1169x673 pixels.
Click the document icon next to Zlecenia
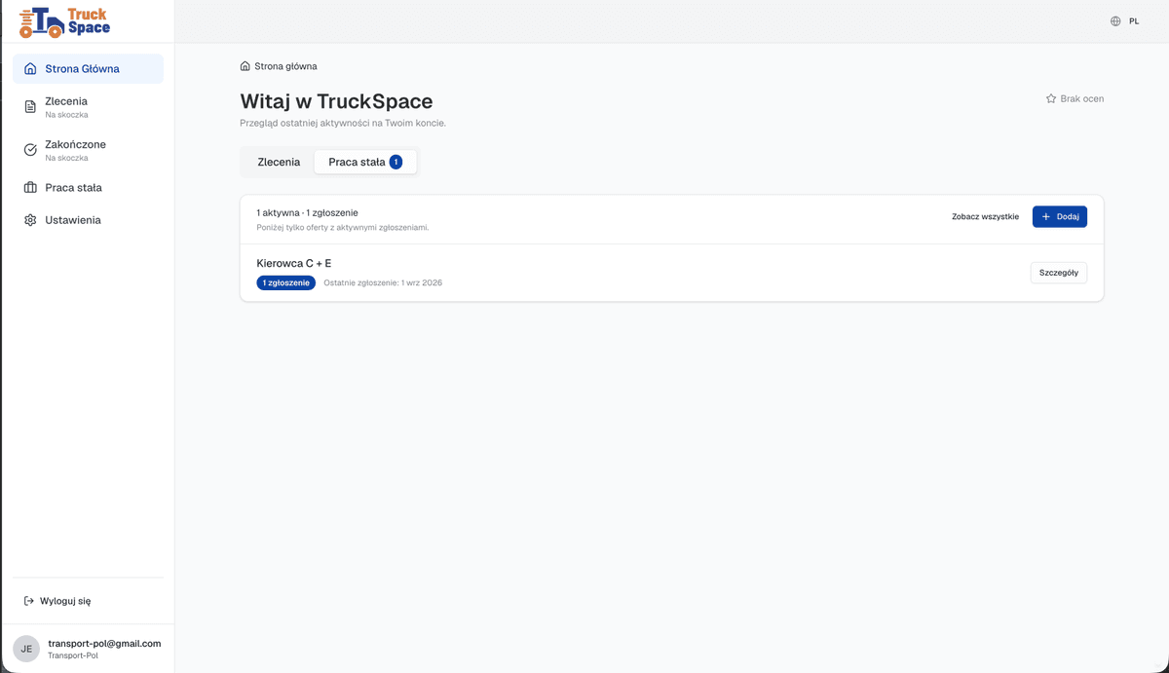tap(30, 106)
